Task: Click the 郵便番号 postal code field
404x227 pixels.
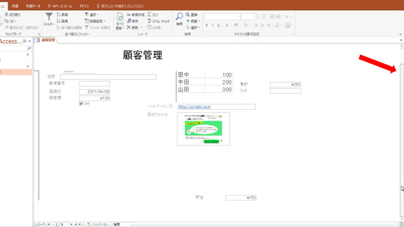Action: (x=94, y=83)
